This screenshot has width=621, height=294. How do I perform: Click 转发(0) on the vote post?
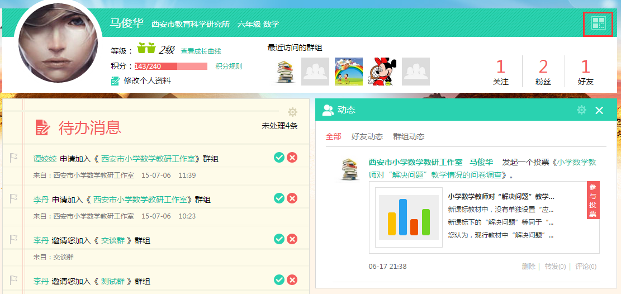[555, 266]
